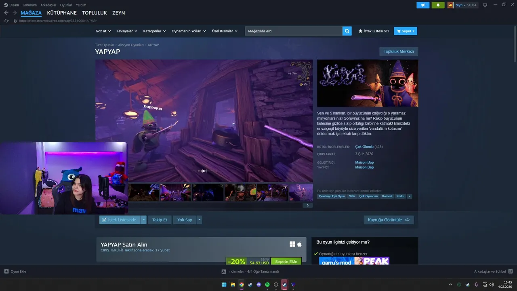Open the Çok Olumlu reviews link

click(x=364, y=147)
